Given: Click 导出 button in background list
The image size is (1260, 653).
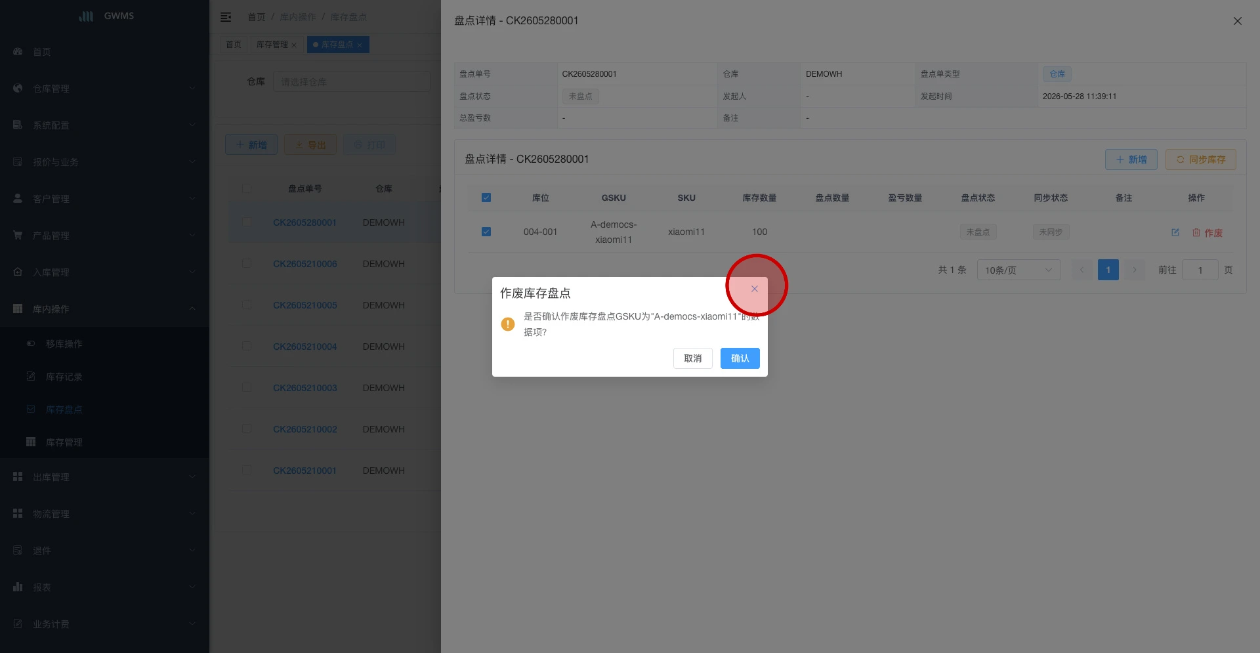Looking at the screenshot, I should click(310, 145).
